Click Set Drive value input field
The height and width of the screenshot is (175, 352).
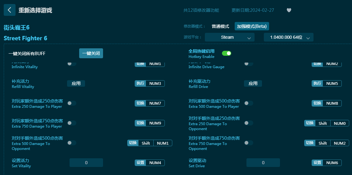pos(263,163)
